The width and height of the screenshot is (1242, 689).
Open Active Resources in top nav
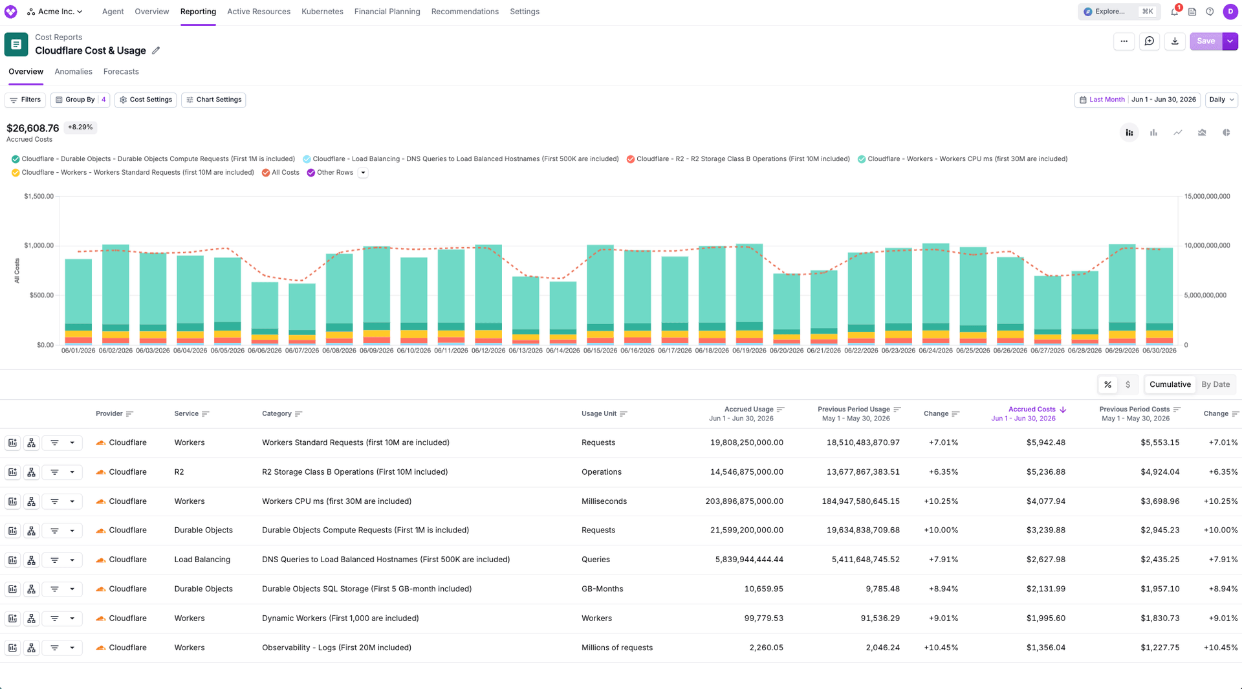(258, 12)
